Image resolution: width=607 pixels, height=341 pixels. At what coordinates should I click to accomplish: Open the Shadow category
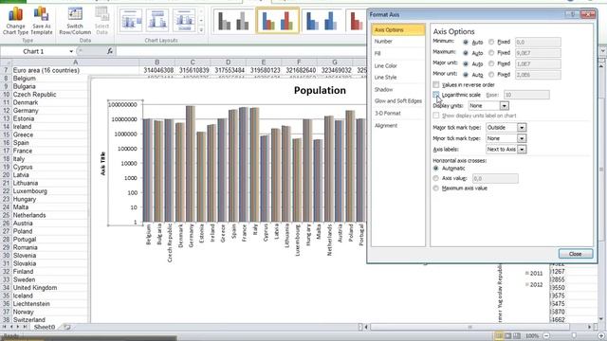point(383,89)
